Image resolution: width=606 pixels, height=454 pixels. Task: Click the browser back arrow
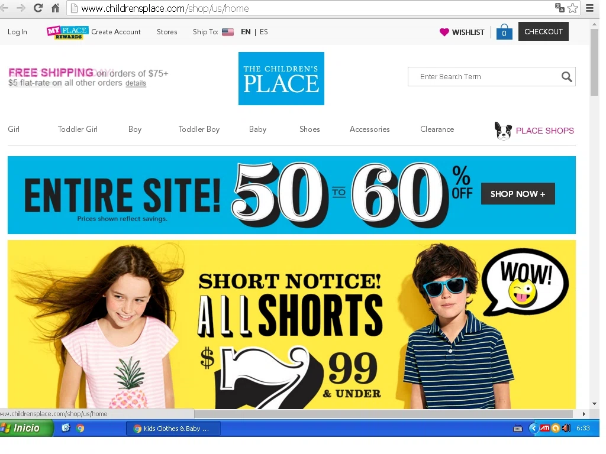[x=4, y=8]
